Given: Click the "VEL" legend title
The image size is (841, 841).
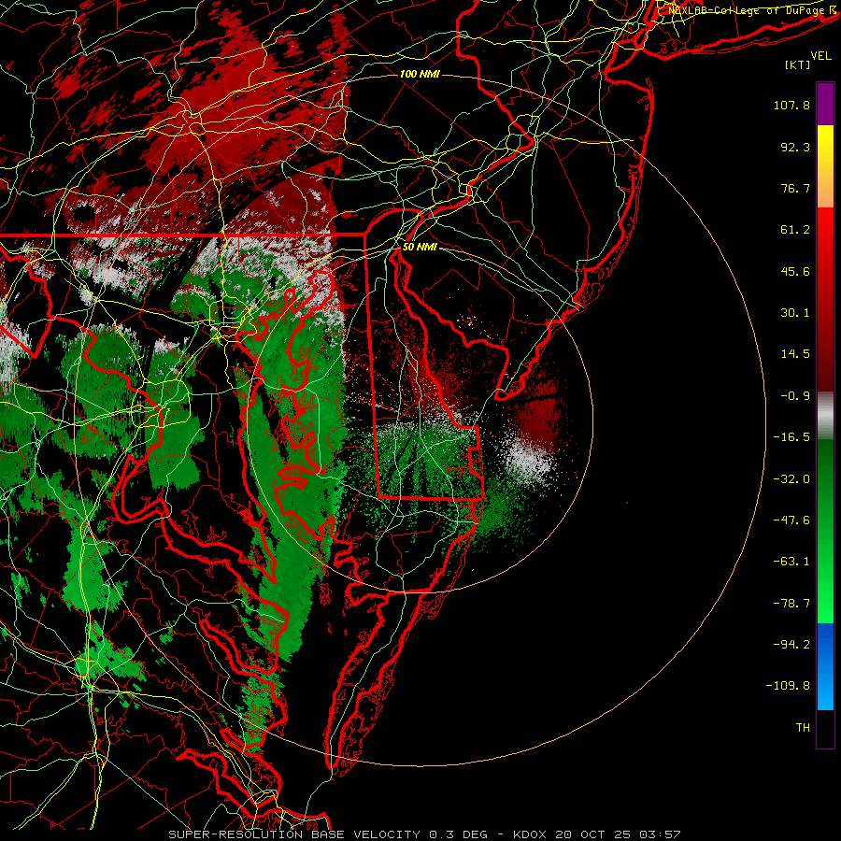Looking at the screenshot, I should pyautogui.click(x=820, y=56).
